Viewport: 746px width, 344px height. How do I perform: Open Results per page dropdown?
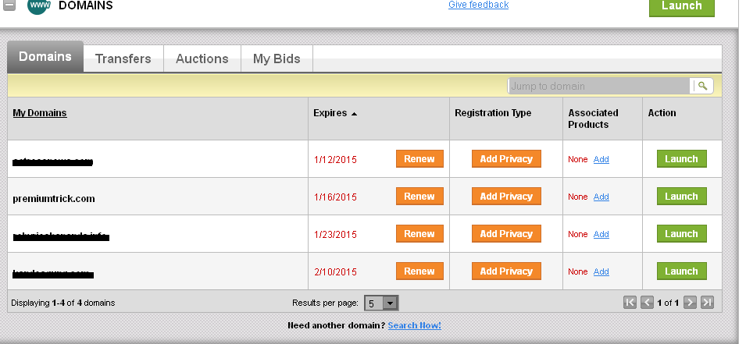(x=391, y=303)
